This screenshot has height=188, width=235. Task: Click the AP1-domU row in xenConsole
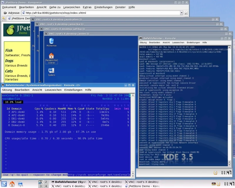pyautogui.click(x=66, y=112)
